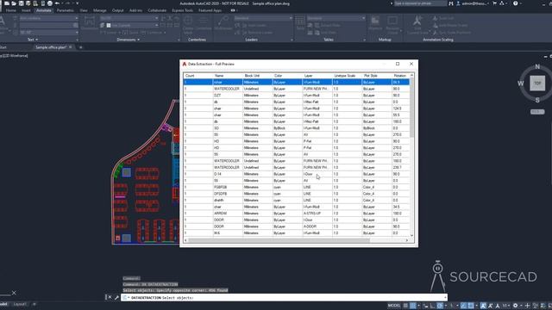Viewport: 552px width, 310px height.
Task: Open the Insert ribbon tab
Action: (x=26, y=10)
